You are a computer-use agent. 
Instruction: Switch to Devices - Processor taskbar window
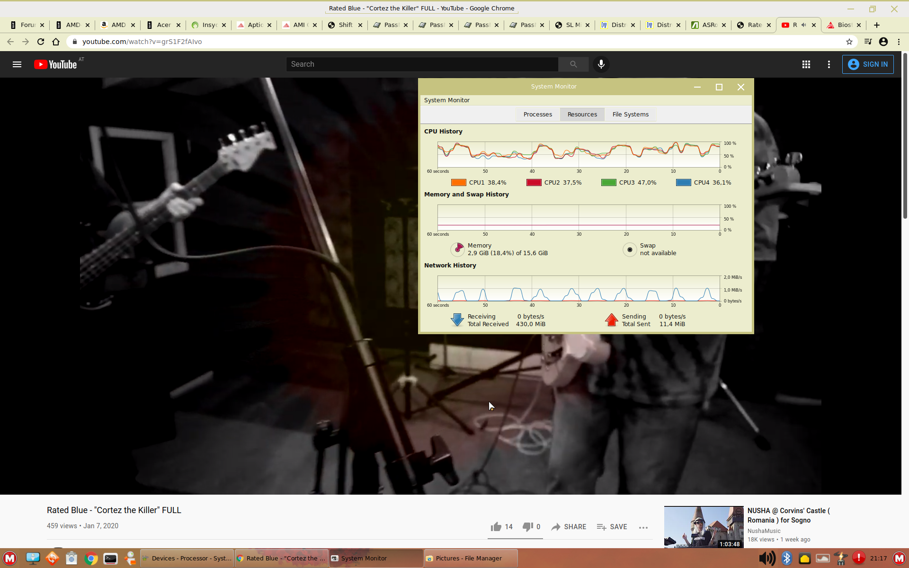click(x=187, y=559)
